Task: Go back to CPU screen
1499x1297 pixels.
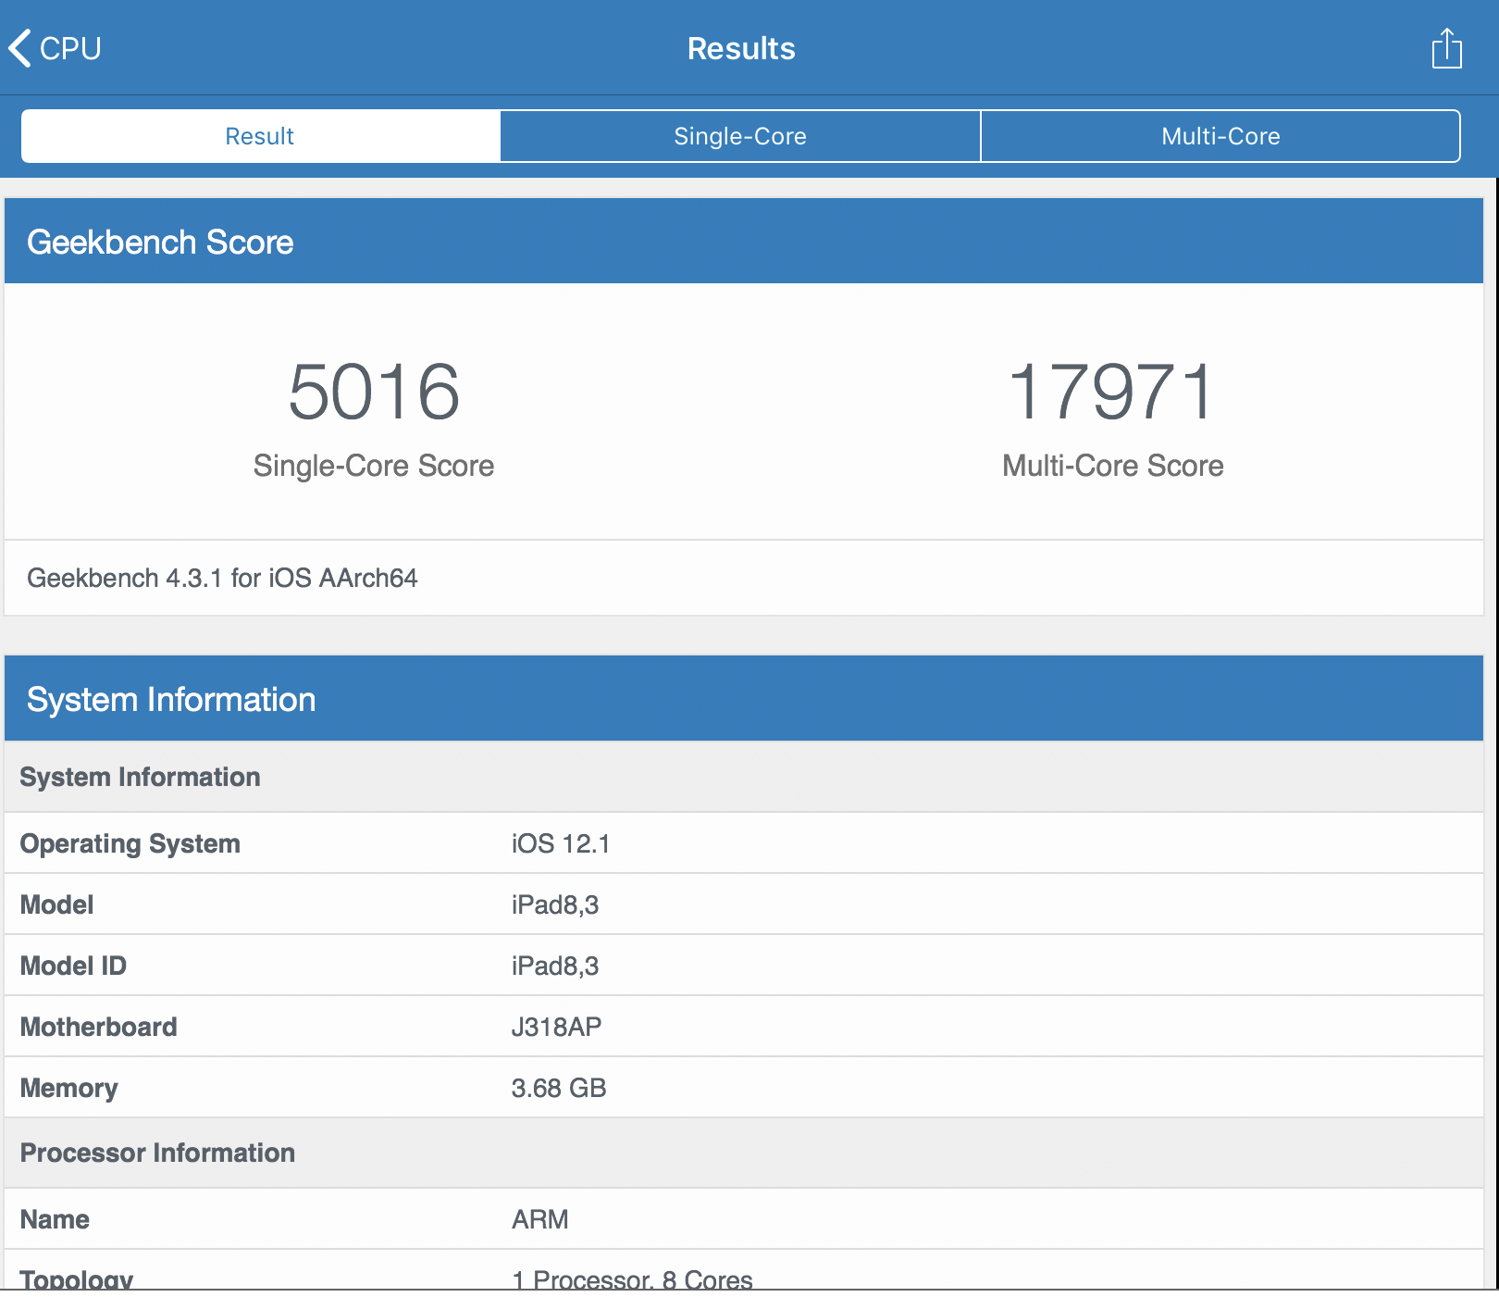Action: coord(55,48)
